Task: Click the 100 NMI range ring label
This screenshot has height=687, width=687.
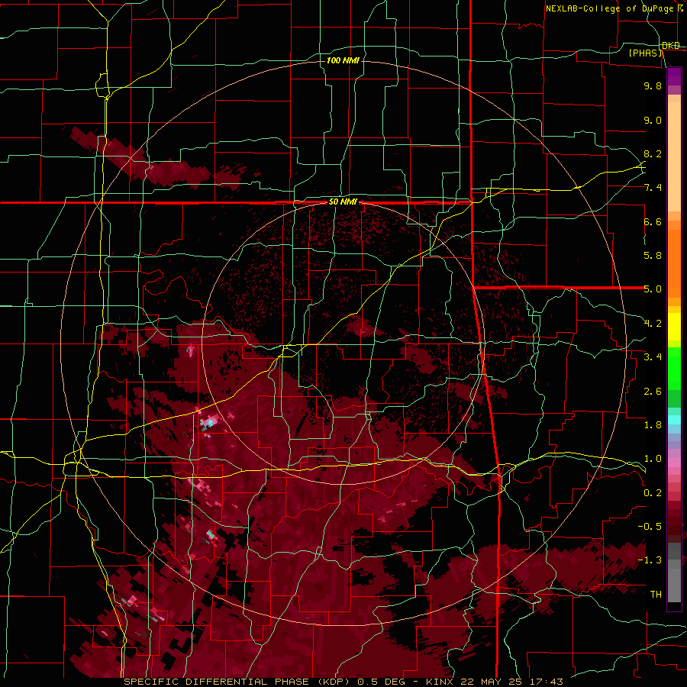Action: 343,60
